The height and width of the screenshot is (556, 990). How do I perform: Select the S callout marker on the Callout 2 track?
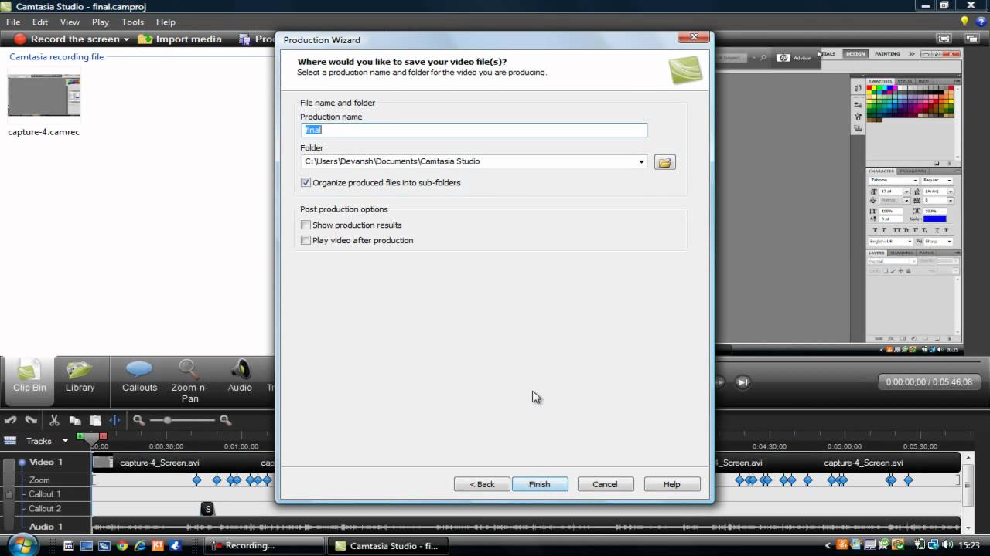[x=207, y=509]
